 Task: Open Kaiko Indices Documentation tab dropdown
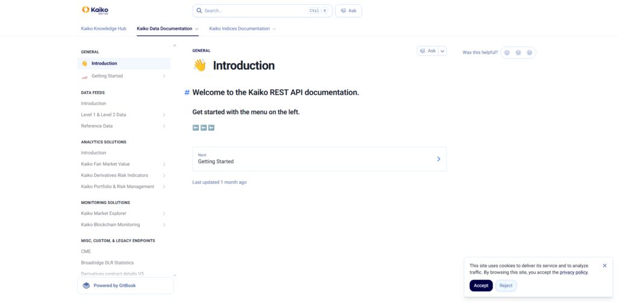click(x=274, y=29)
